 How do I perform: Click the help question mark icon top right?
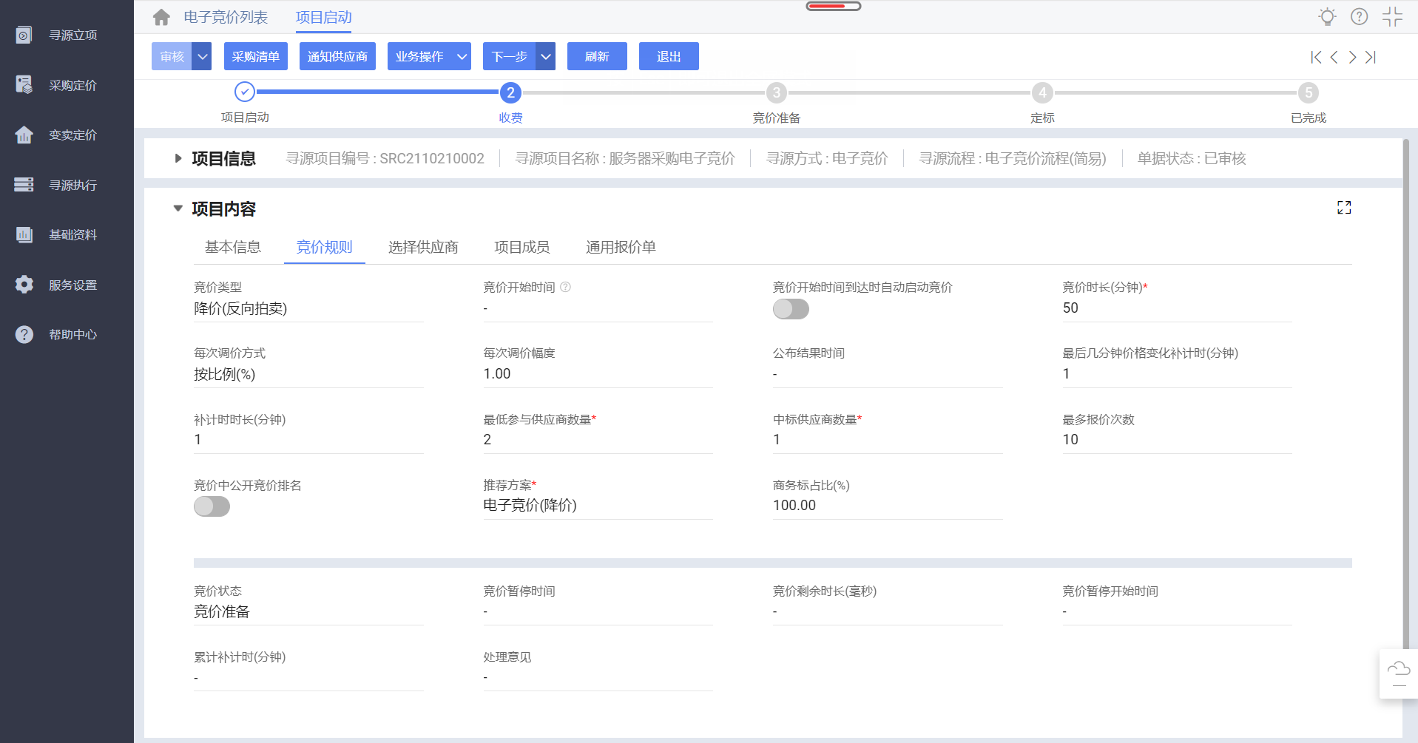click(1359, 17)
